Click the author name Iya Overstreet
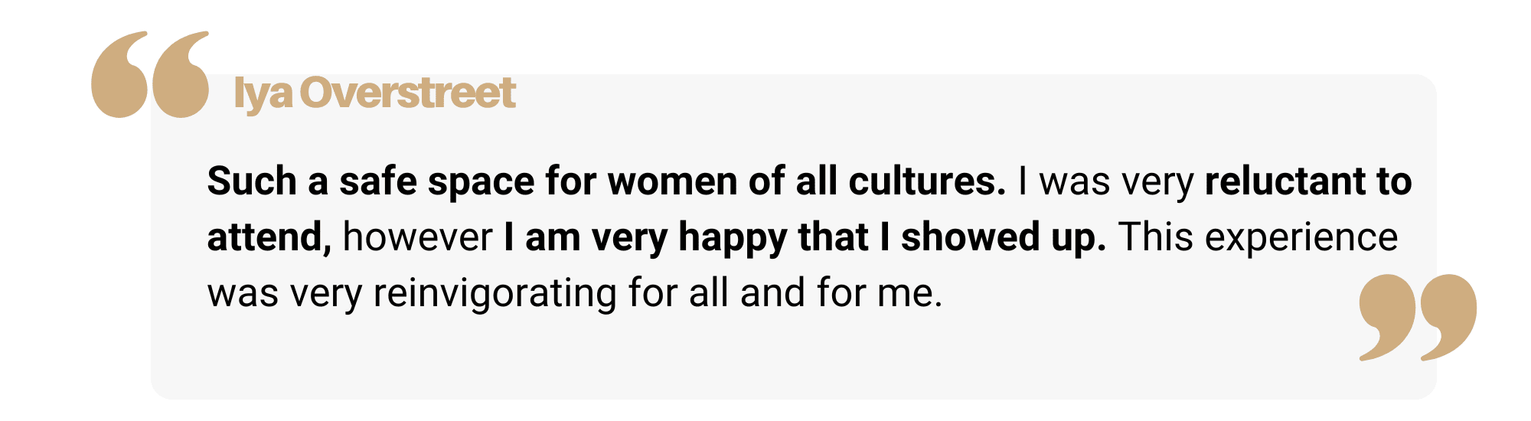This screenshot has height=421, width=1531. [x=374, y=94]
